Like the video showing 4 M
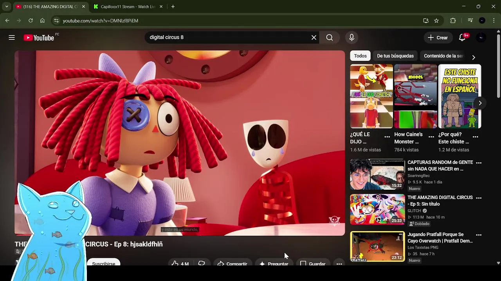501x281 pixels. click(x=180, y=264)
